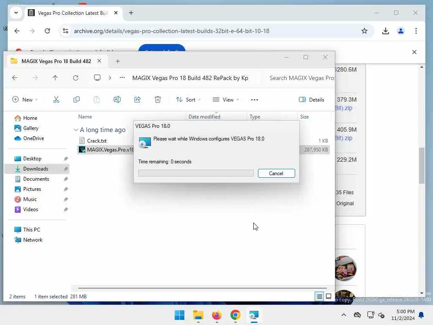433x325 pixels.
Task: Expand the breadcrumb chevron in address bar
Action: [x=110, y=78]
